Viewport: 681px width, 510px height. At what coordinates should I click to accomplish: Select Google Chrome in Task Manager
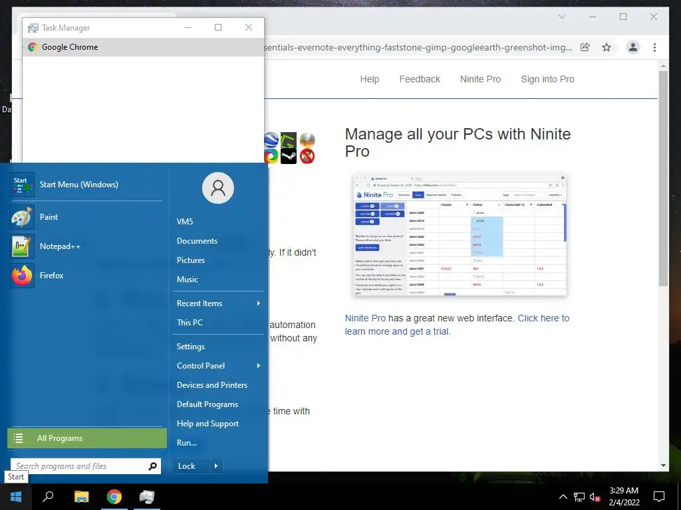[143, 47]
